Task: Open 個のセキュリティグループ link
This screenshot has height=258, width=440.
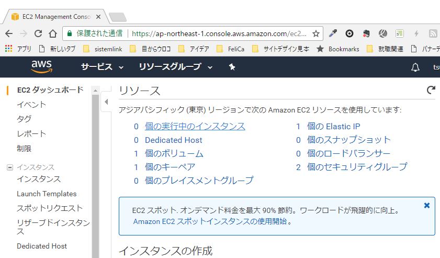Action: [x=357, y=167]
